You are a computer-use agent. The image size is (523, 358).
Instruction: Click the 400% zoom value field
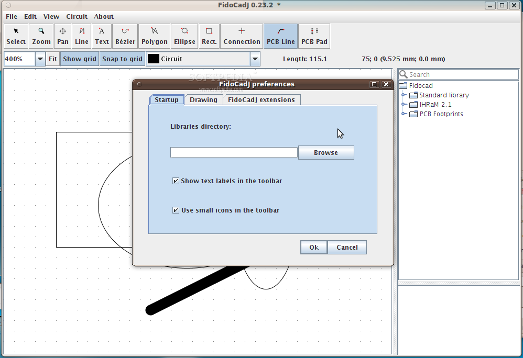click(19, 59)
